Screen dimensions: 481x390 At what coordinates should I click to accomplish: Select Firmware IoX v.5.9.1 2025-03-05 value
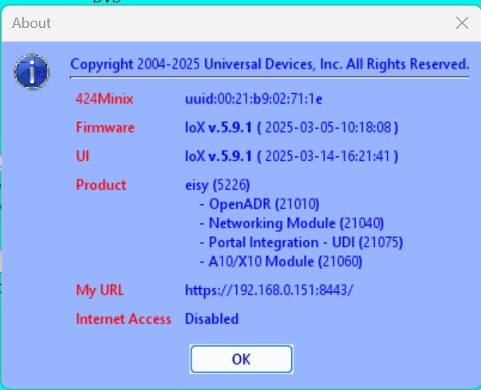[x=291, y=128]
